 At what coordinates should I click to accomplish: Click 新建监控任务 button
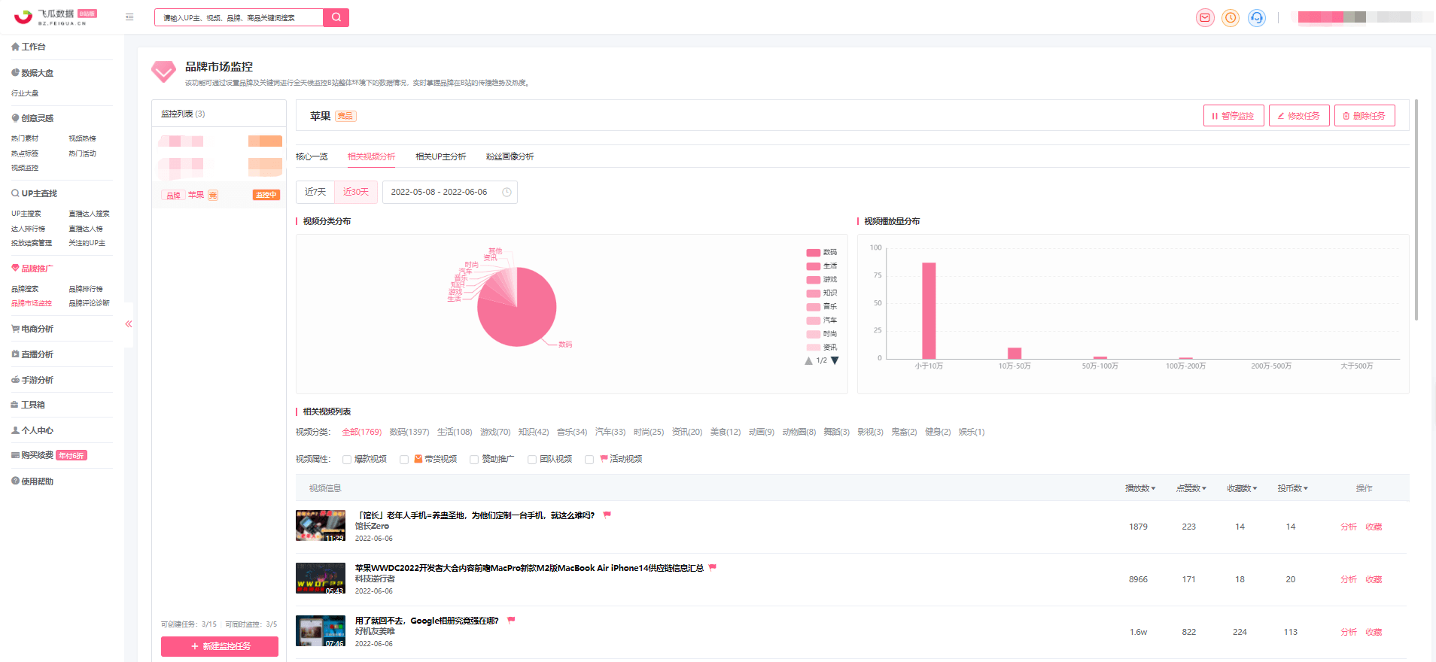(x=220, y=646)
